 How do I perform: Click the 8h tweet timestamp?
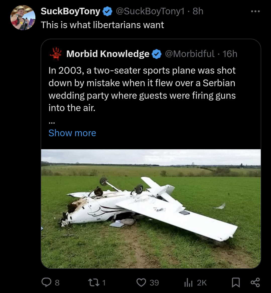tap(198, 11)
